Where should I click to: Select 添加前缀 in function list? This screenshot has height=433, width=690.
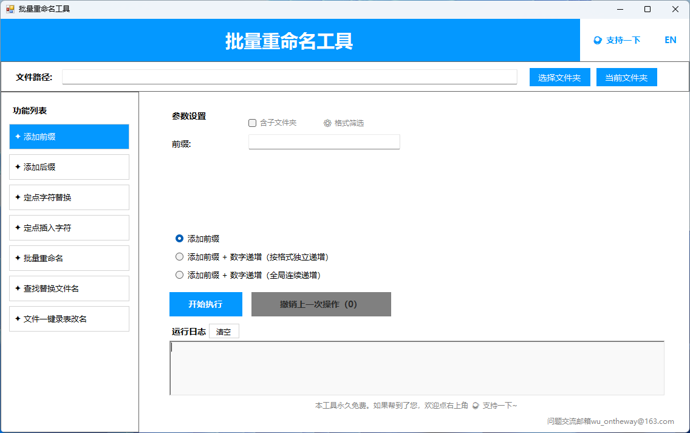point(69,137)
